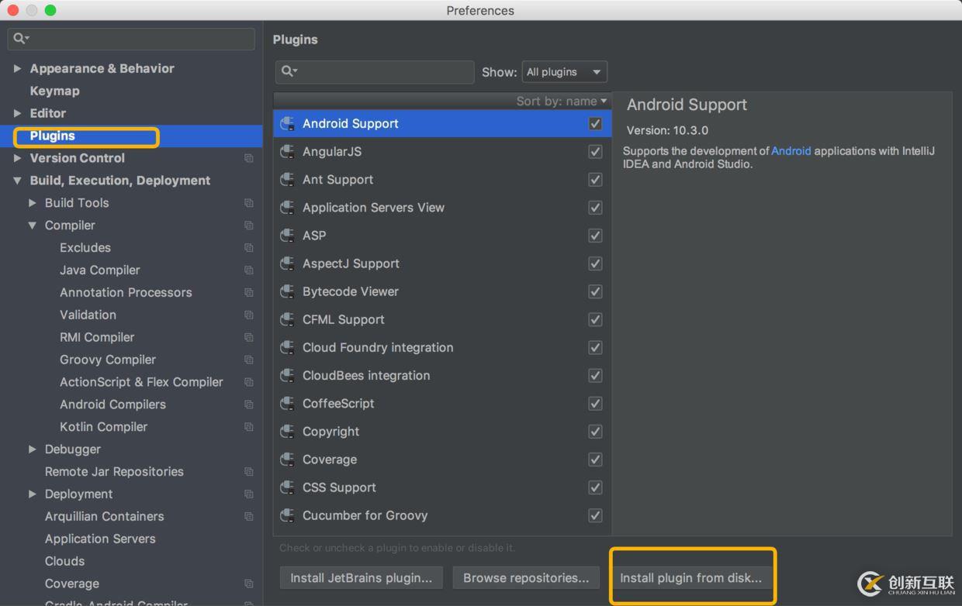The width and height of the screenshot is (962, 606).
Task: Uncheck the CoffeeScript plugin
Action: (595, 403)
